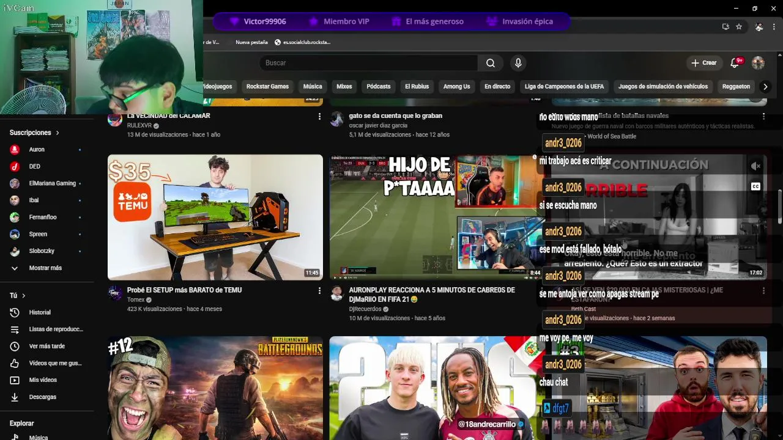
Task: Open AURONPLAY REACCIONA video title
Action: point(432,295)
